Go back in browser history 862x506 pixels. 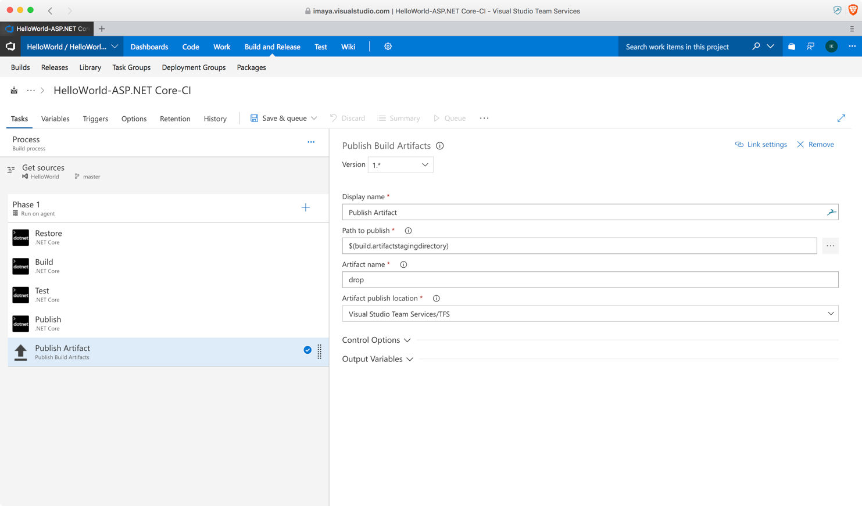51,10
